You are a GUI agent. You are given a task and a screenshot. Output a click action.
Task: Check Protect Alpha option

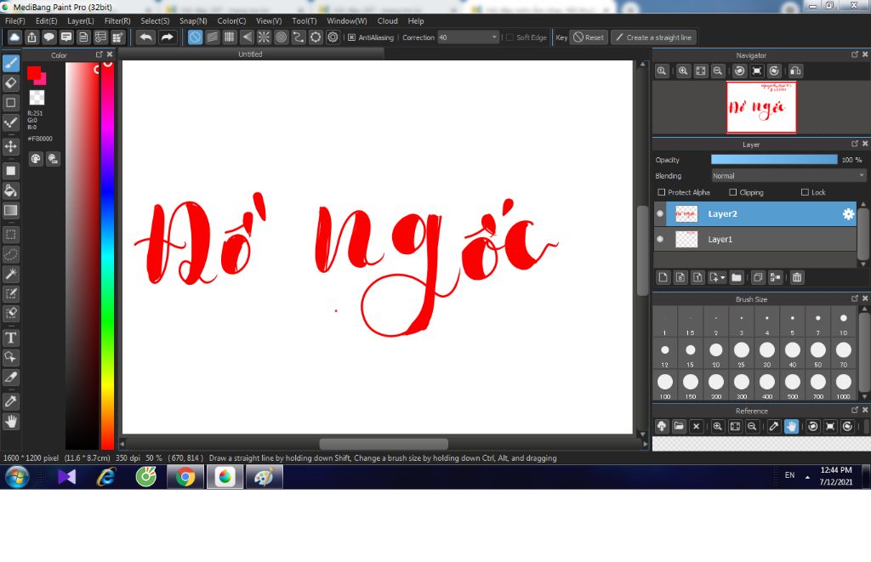click(x=661, y=192)
